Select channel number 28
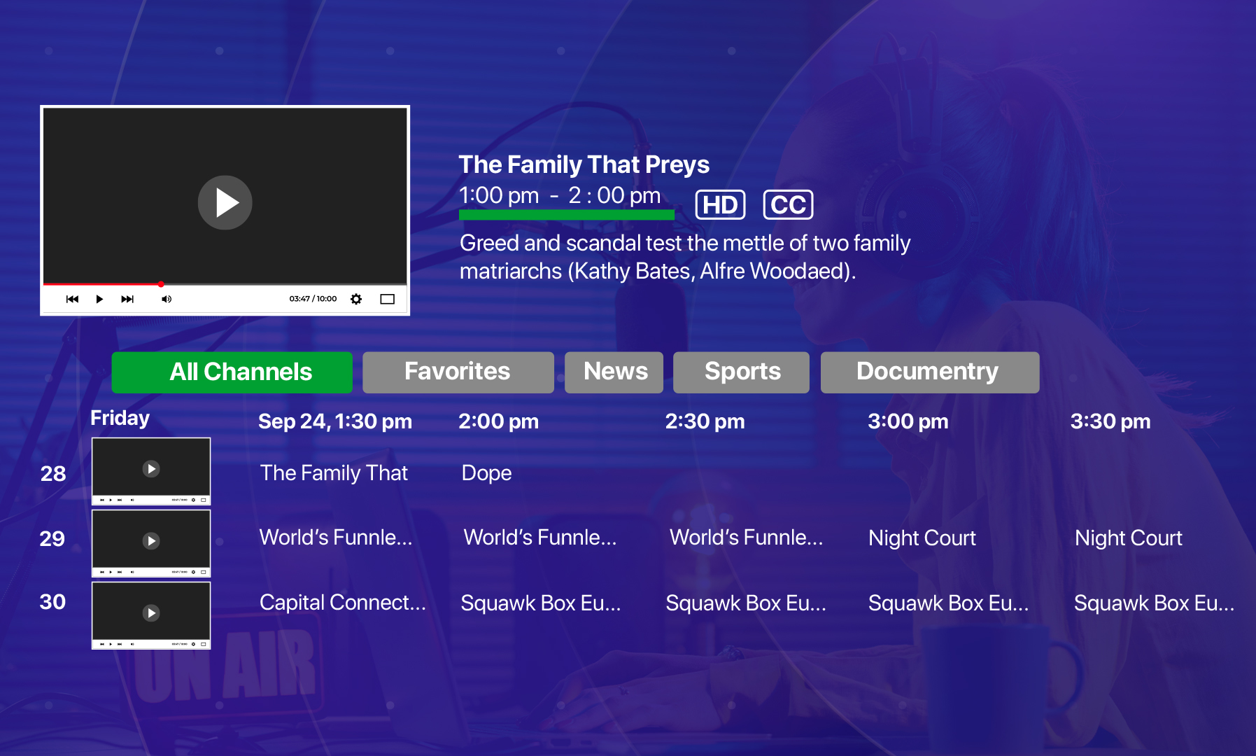The image size is (1256, 756). 53,474
